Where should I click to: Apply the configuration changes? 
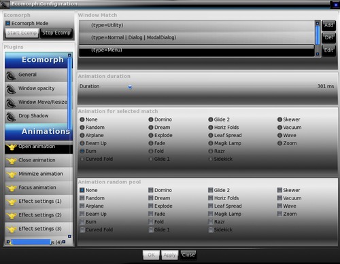[169, 255]
